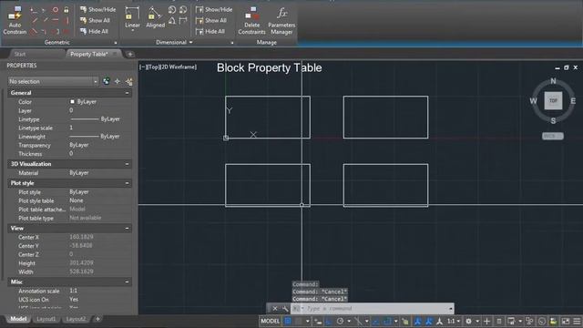The image size is (583, 328).
Task: Collapse the 3D Visualization section
Action: coord(127,164)
